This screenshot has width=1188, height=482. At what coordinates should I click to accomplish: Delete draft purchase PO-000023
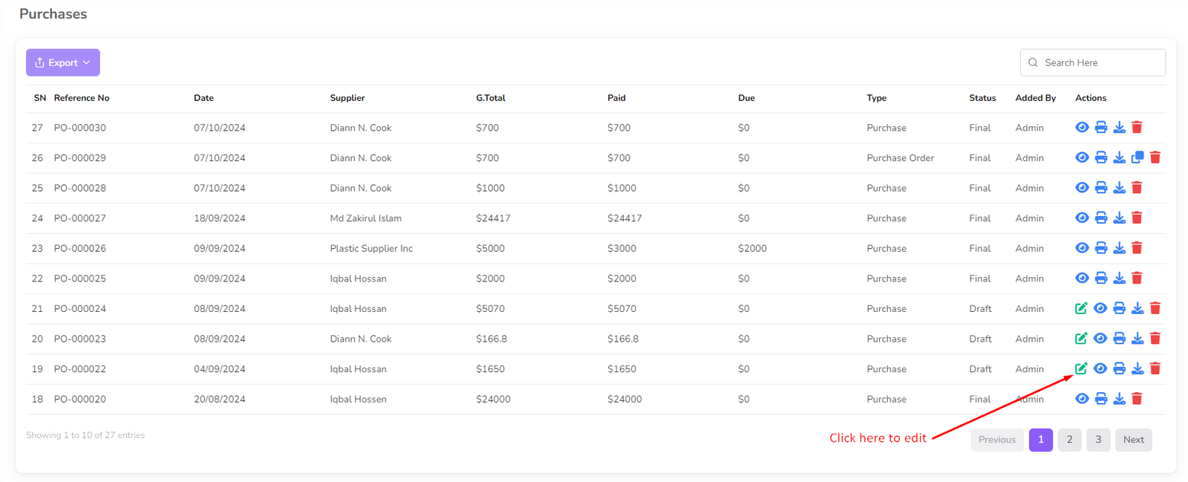click(1155, 339)
